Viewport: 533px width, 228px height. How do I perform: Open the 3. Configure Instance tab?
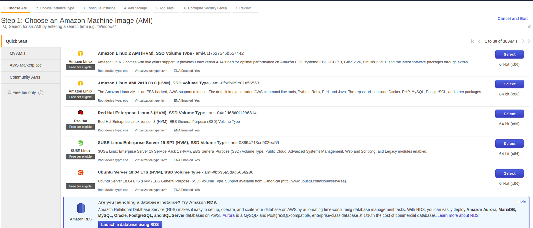click(99, 8)
